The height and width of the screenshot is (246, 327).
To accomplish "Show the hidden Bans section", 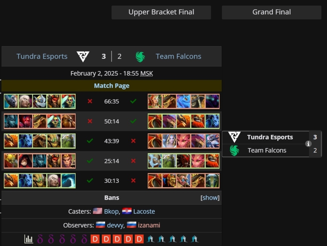I will [210, 198].
